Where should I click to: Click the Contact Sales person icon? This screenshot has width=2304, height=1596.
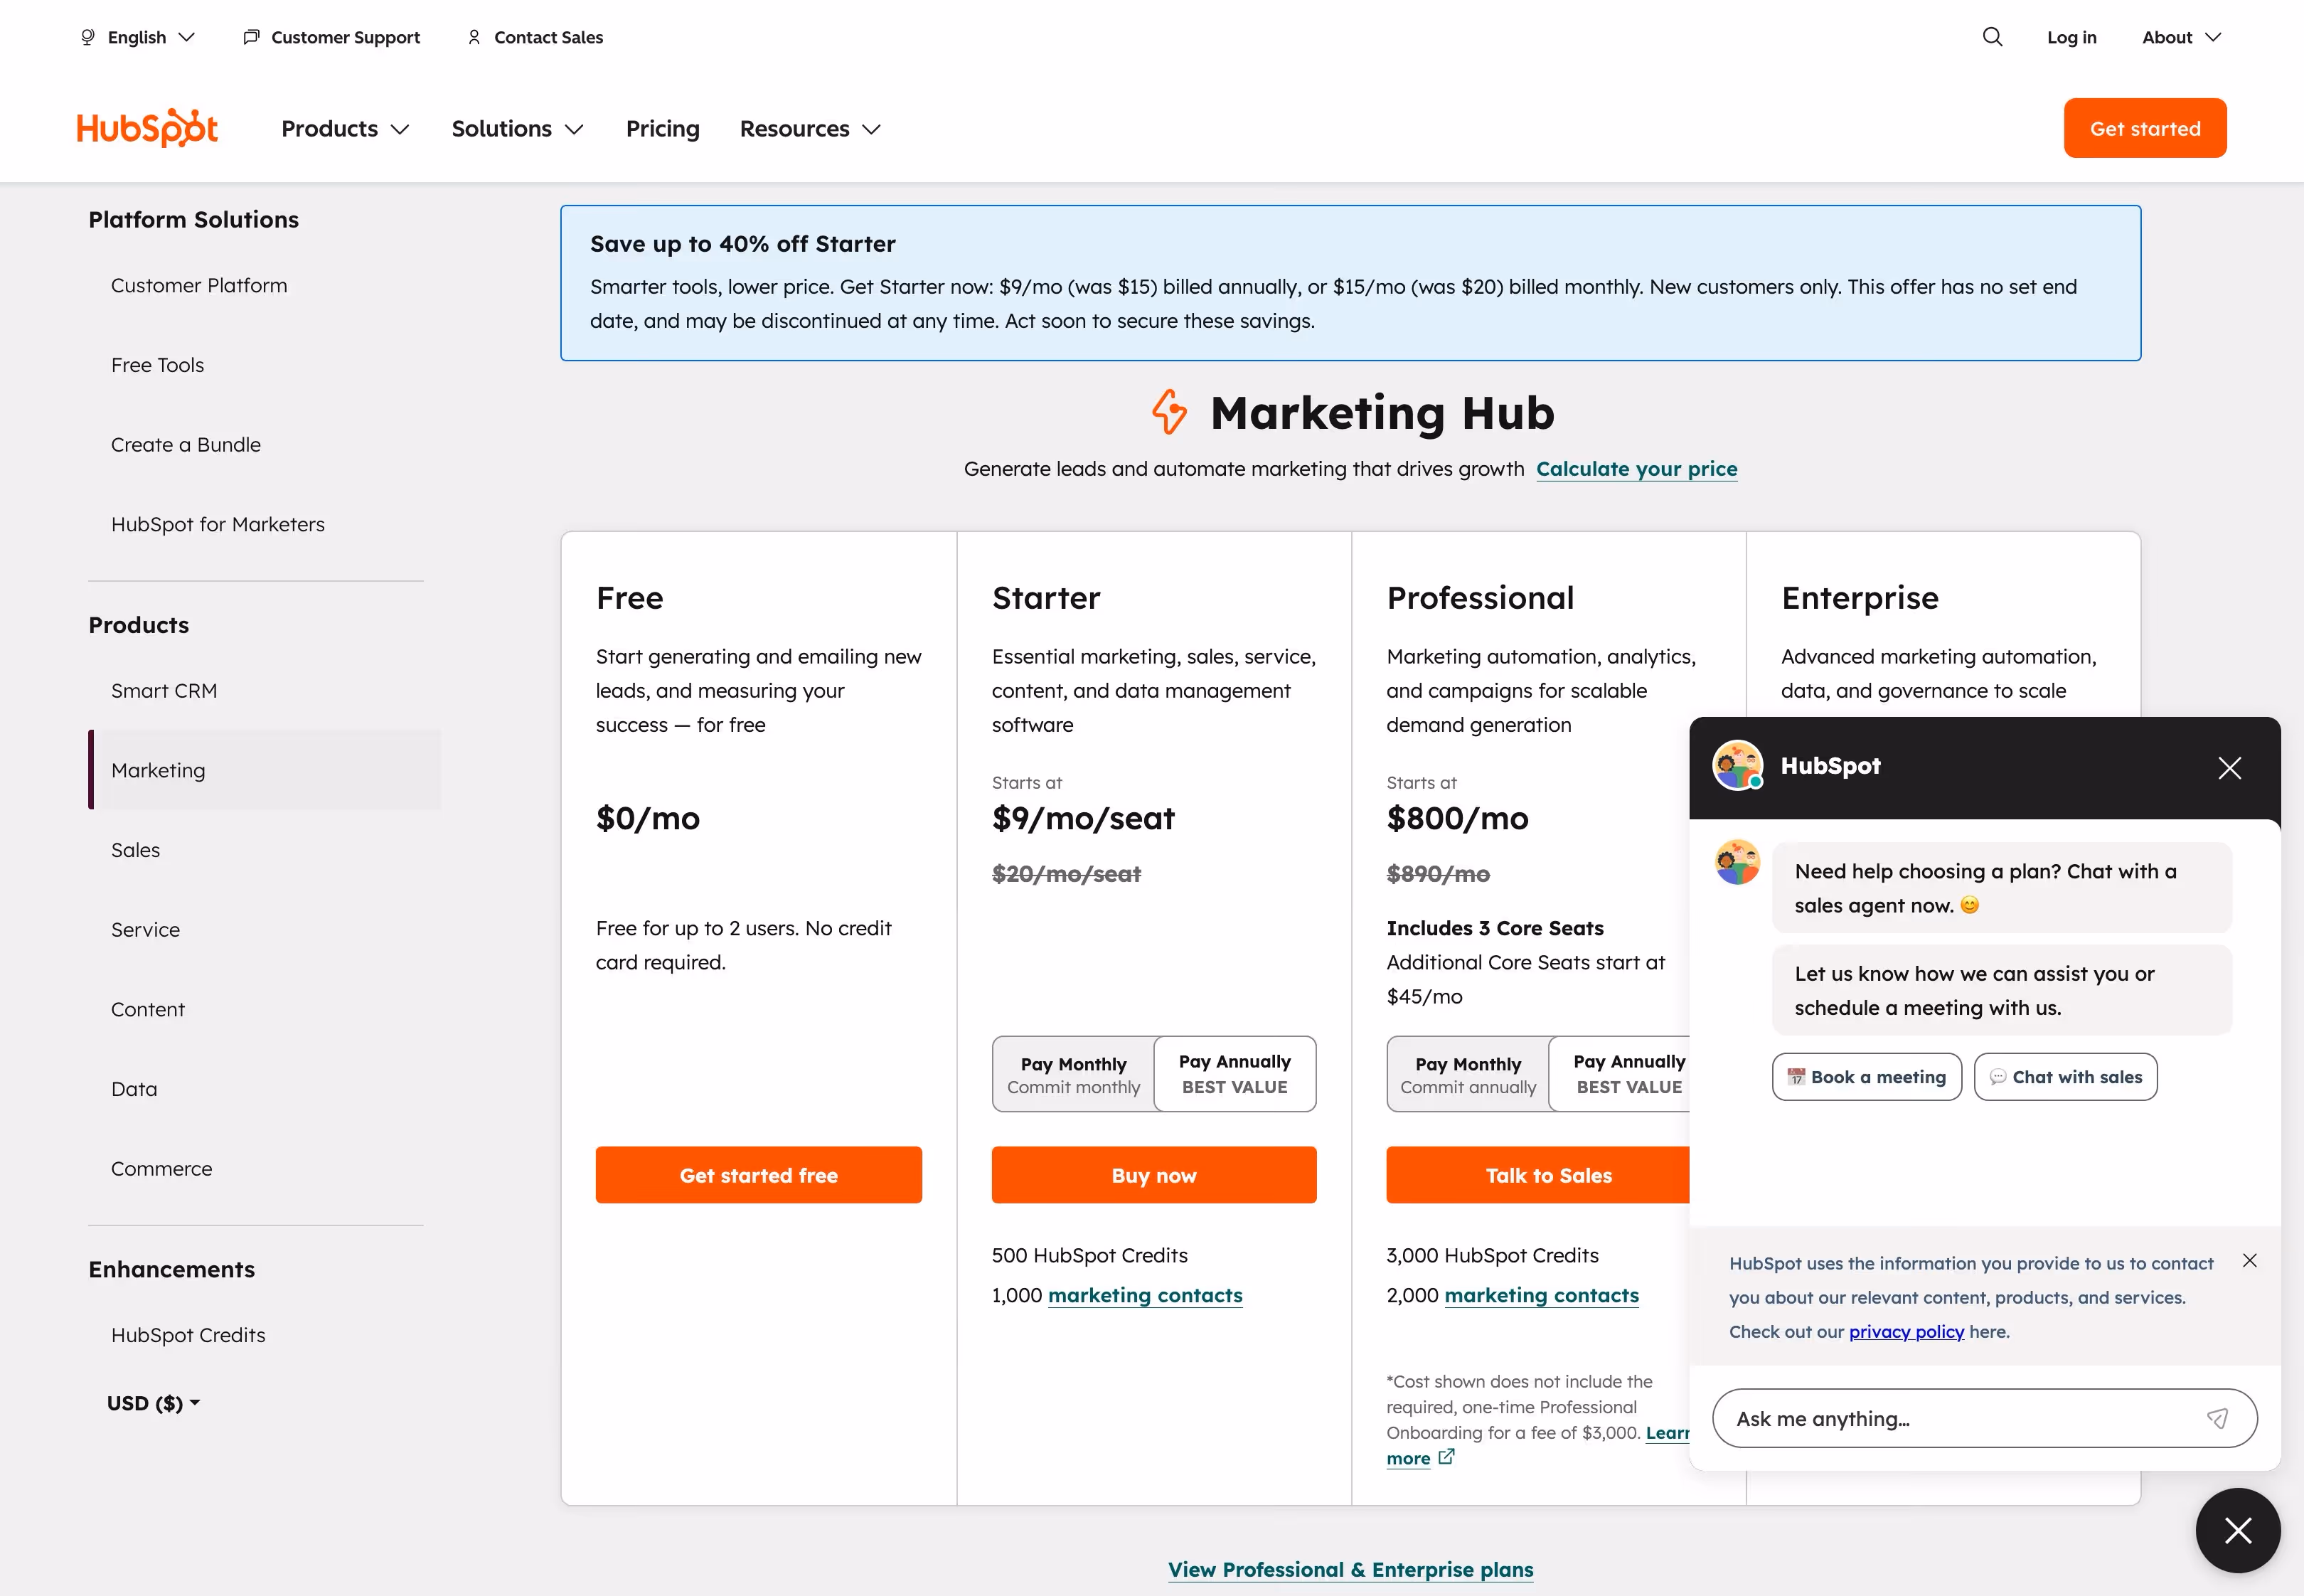[x=475, y=37]
